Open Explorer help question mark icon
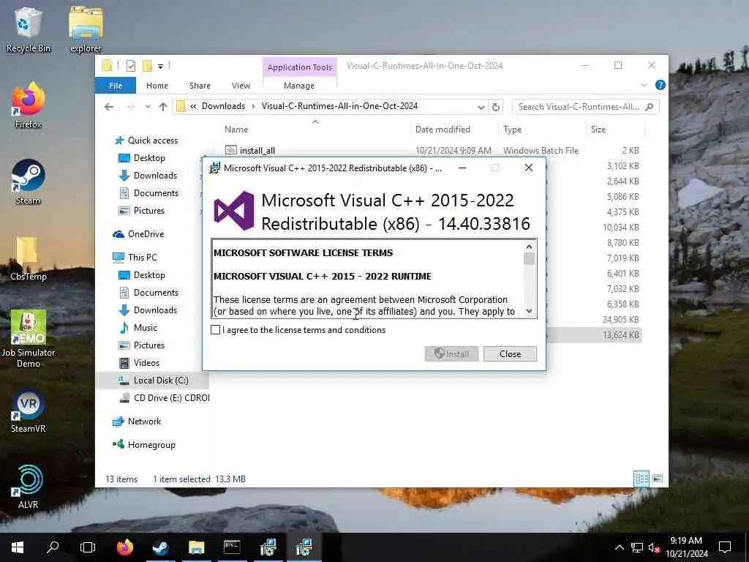This screenshot has width=749, height=562. pos(660,85)
